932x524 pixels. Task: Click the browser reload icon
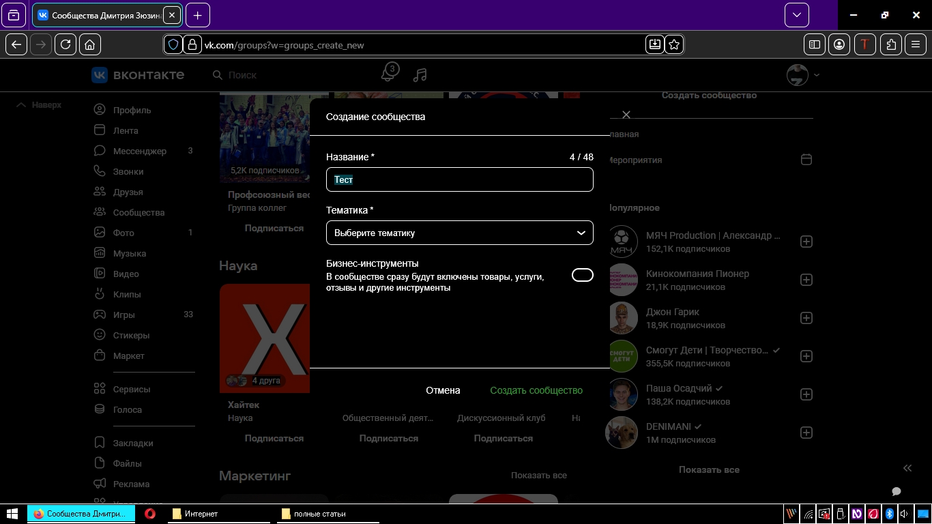click(65, 44)
